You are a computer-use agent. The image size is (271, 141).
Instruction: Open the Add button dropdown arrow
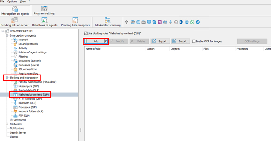pyautogui.click(x=106, y=41)
